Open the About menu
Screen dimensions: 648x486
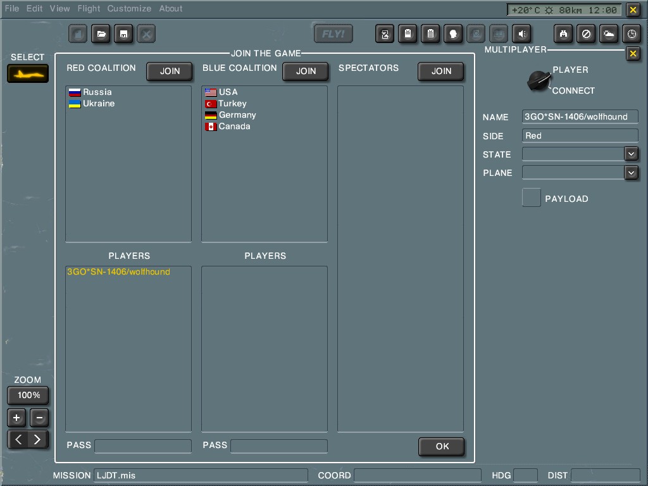171,8
